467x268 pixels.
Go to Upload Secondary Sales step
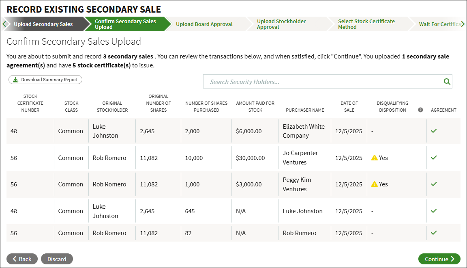pos(43,24)
